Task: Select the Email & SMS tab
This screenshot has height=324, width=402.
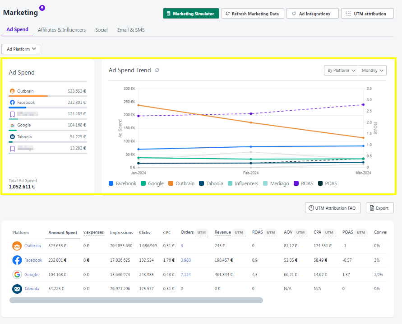Action: (131, 30)
